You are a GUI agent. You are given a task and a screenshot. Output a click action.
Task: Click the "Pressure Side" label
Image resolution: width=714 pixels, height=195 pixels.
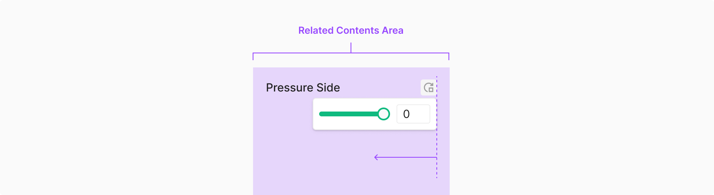[303, 87]
